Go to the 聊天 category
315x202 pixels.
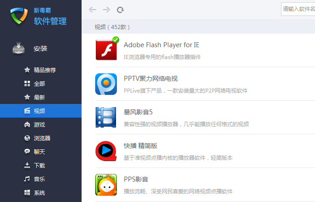pyautogui.click(x=39, y=152)
